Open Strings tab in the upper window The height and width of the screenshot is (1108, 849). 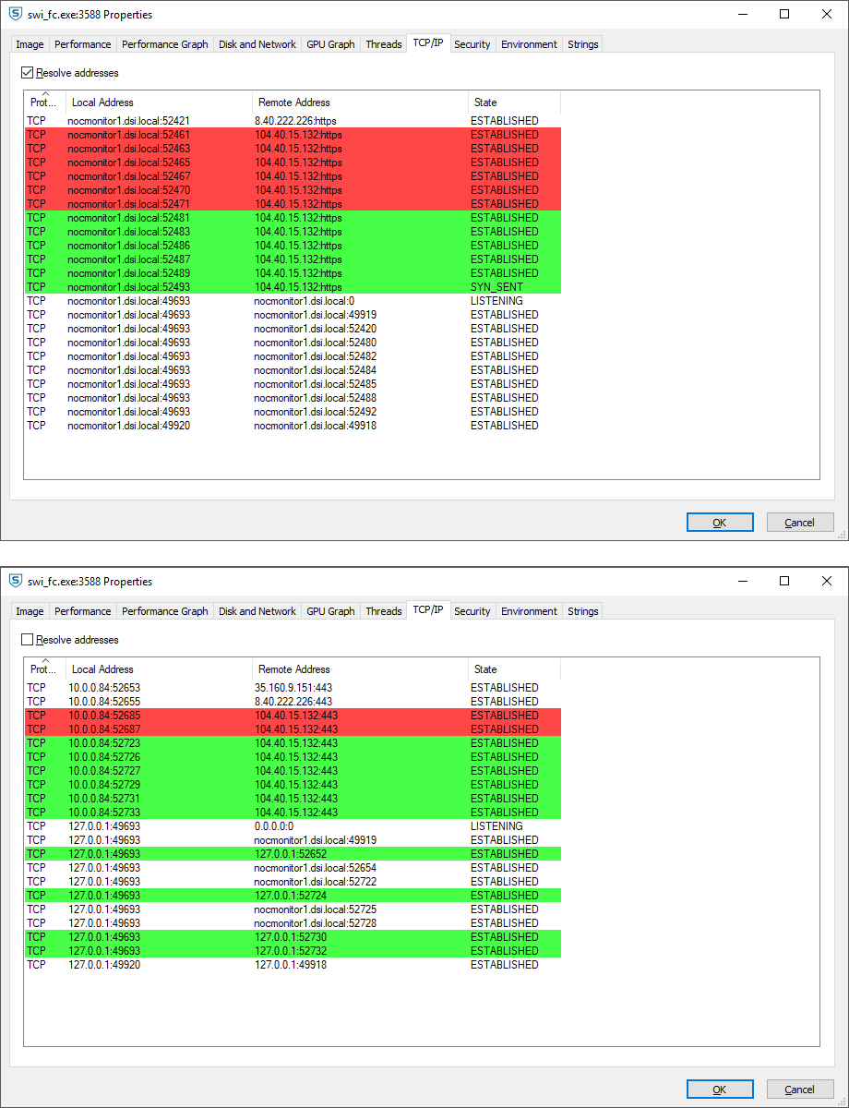click(583, 44)
